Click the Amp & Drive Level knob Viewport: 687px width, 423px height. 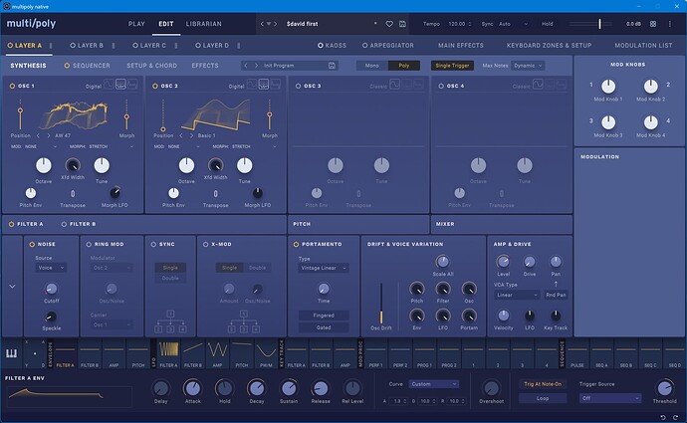pos(503,261)
